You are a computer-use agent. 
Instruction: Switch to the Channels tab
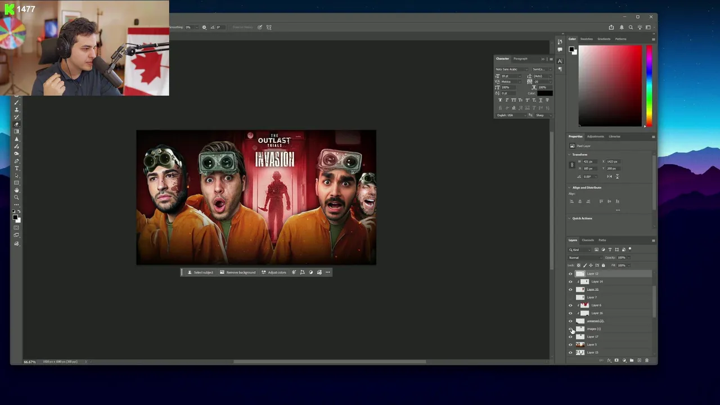click(x=587, y=240)
